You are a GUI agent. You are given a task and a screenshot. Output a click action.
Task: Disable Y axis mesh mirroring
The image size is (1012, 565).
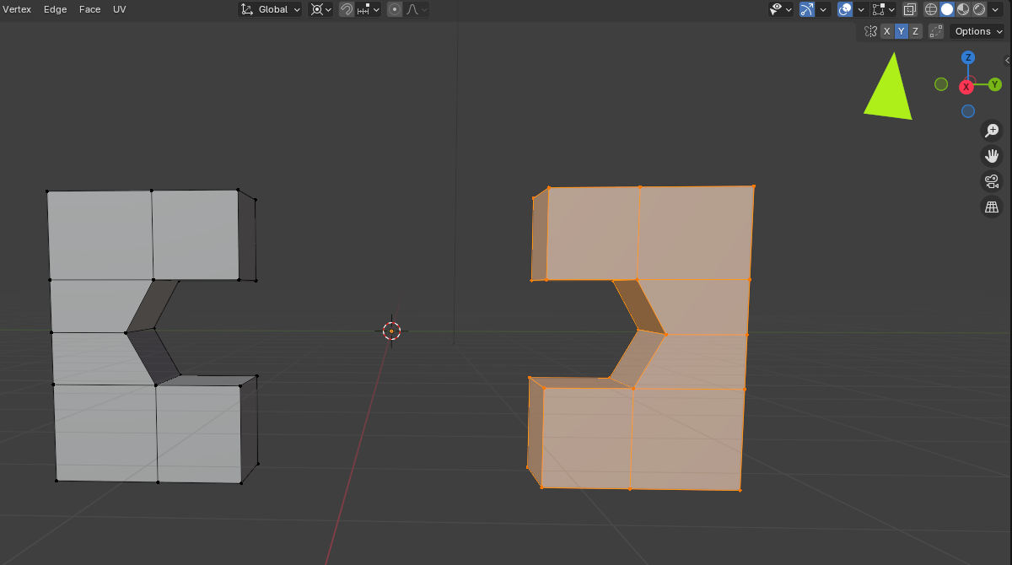click(901, 31)
